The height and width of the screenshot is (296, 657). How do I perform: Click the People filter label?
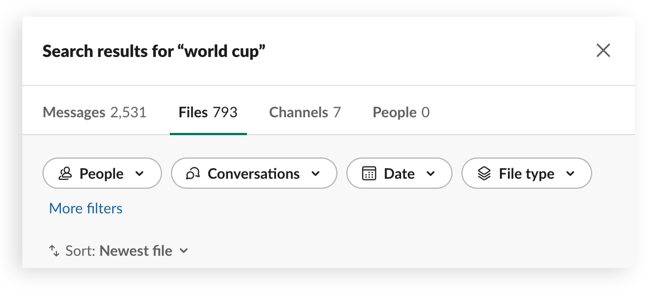pos(102,174)
